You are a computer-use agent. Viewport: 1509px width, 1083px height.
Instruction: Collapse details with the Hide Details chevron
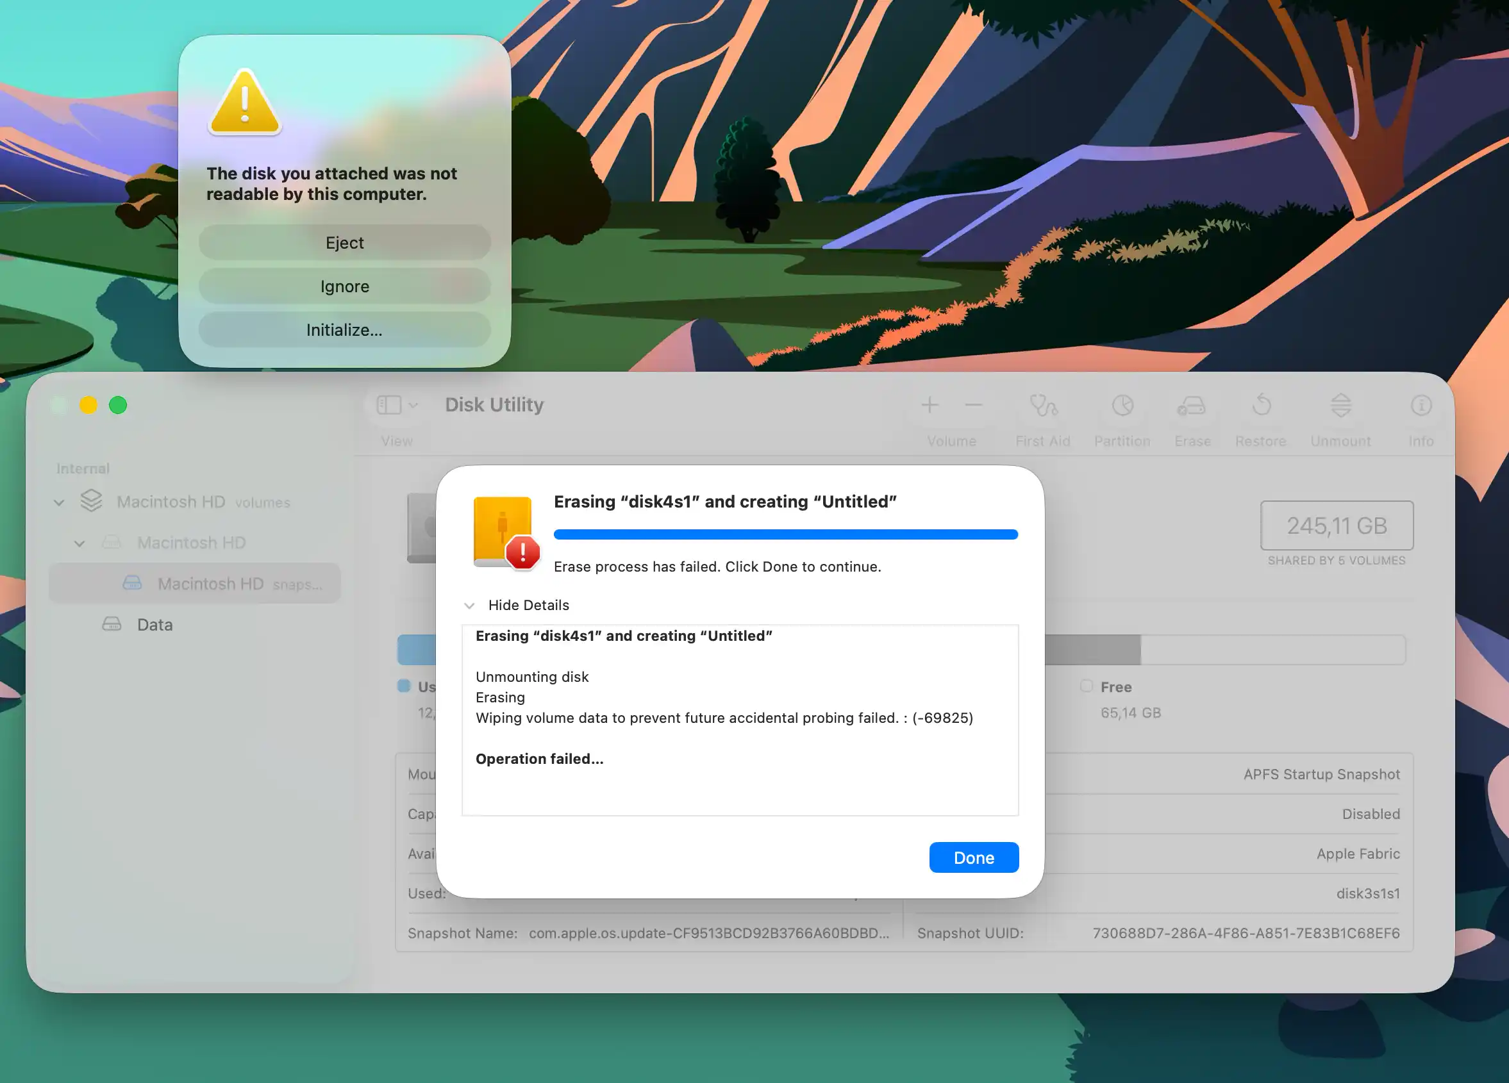tap(469, 606)
